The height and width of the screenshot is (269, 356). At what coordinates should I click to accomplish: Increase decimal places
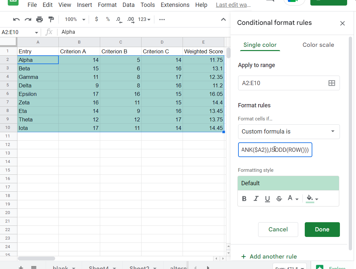pos(131,19)
